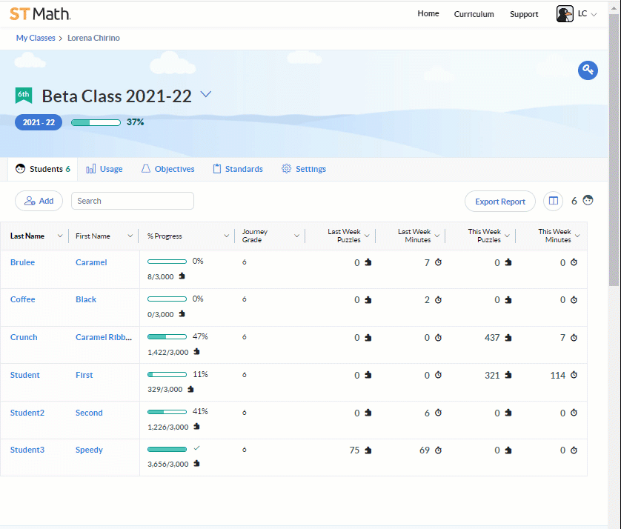Click puzzle icon beside 321 this week puzzles

click(508, 375)
